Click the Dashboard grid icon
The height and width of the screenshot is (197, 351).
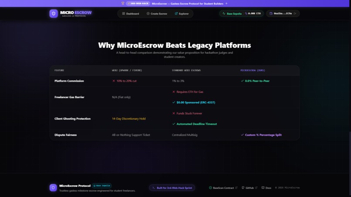point(123,13)
